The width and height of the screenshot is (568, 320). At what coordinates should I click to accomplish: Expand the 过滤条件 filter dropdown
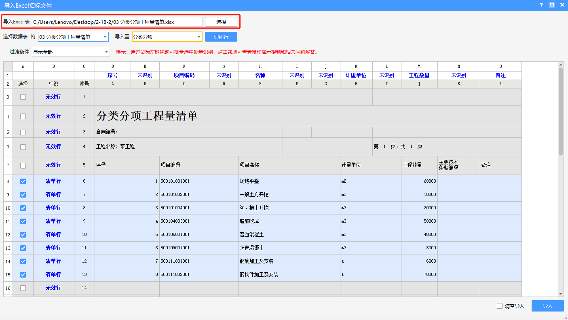pyautogui.click(x=71, y=52)
